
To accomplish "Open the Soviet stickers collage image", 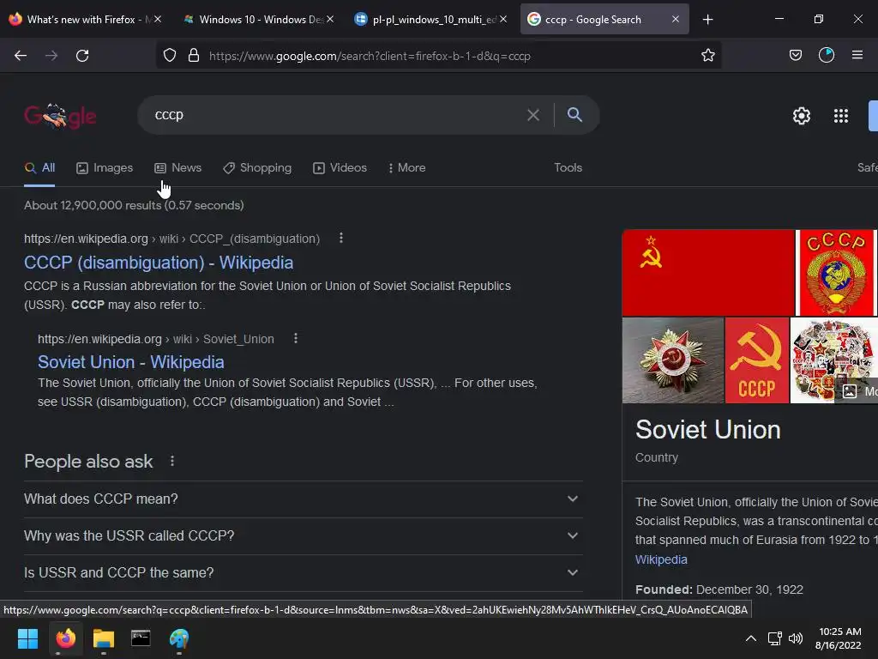I will click(833, 360).
